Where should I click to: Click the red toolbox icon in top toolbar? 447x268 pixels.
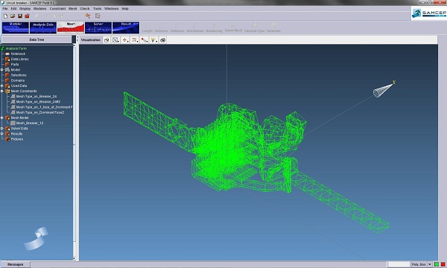[x=27, y=16]
